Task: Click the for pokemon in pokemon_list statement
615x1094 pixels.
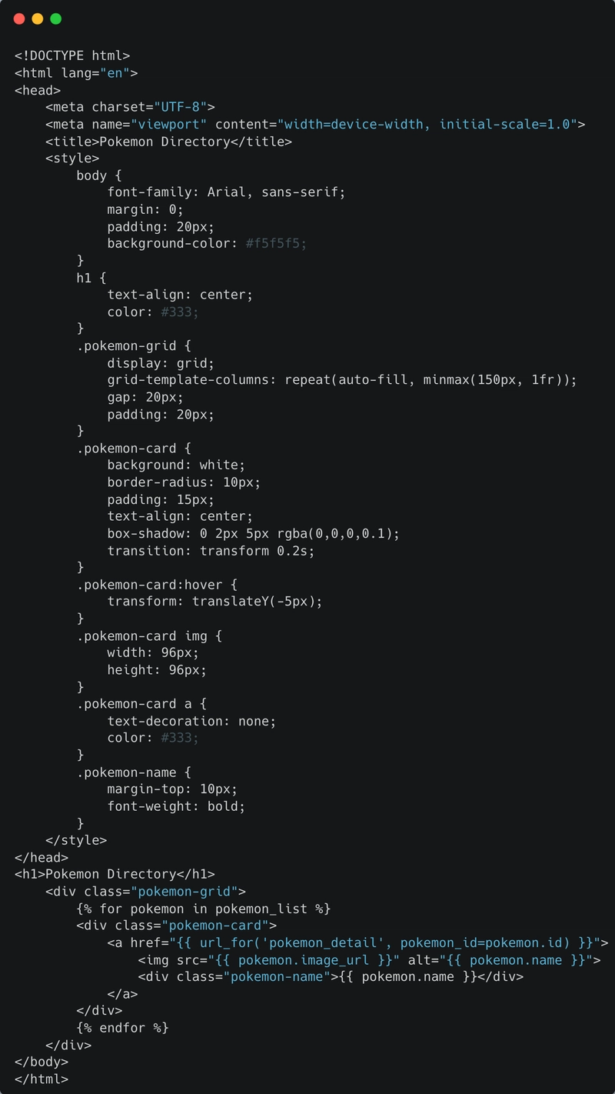Action: (x=203, y=909)
